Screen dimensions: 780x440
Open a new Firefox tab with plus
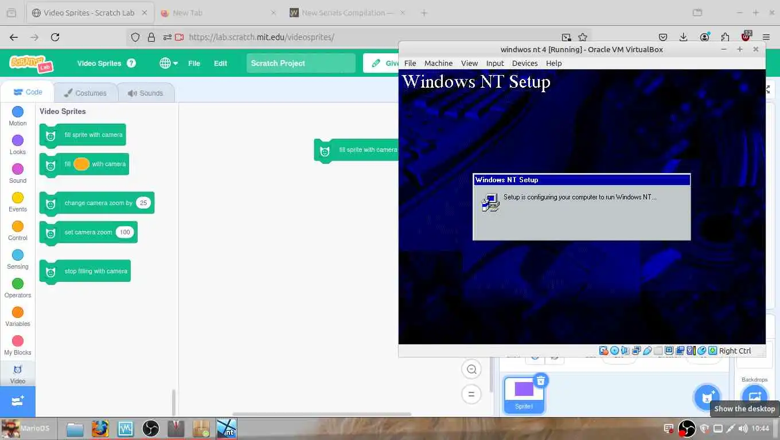pyautogui.click(x=424, y=13)
